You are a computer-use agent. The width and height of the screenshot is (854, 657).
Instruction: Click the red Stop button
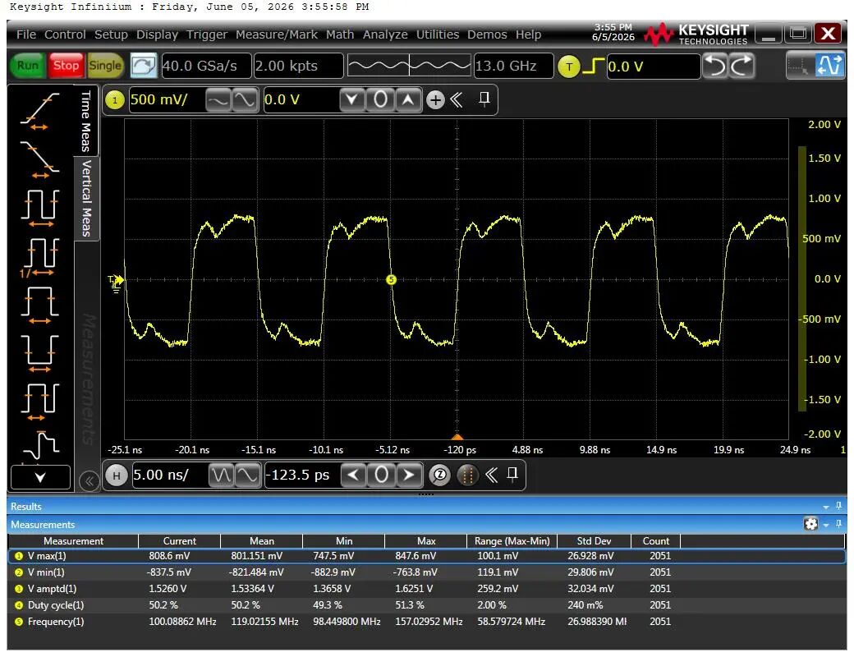pos(66,66)
